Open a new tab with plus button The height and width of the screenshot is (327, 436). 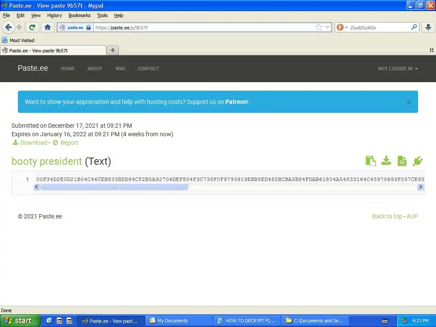[x=112, y=50]
